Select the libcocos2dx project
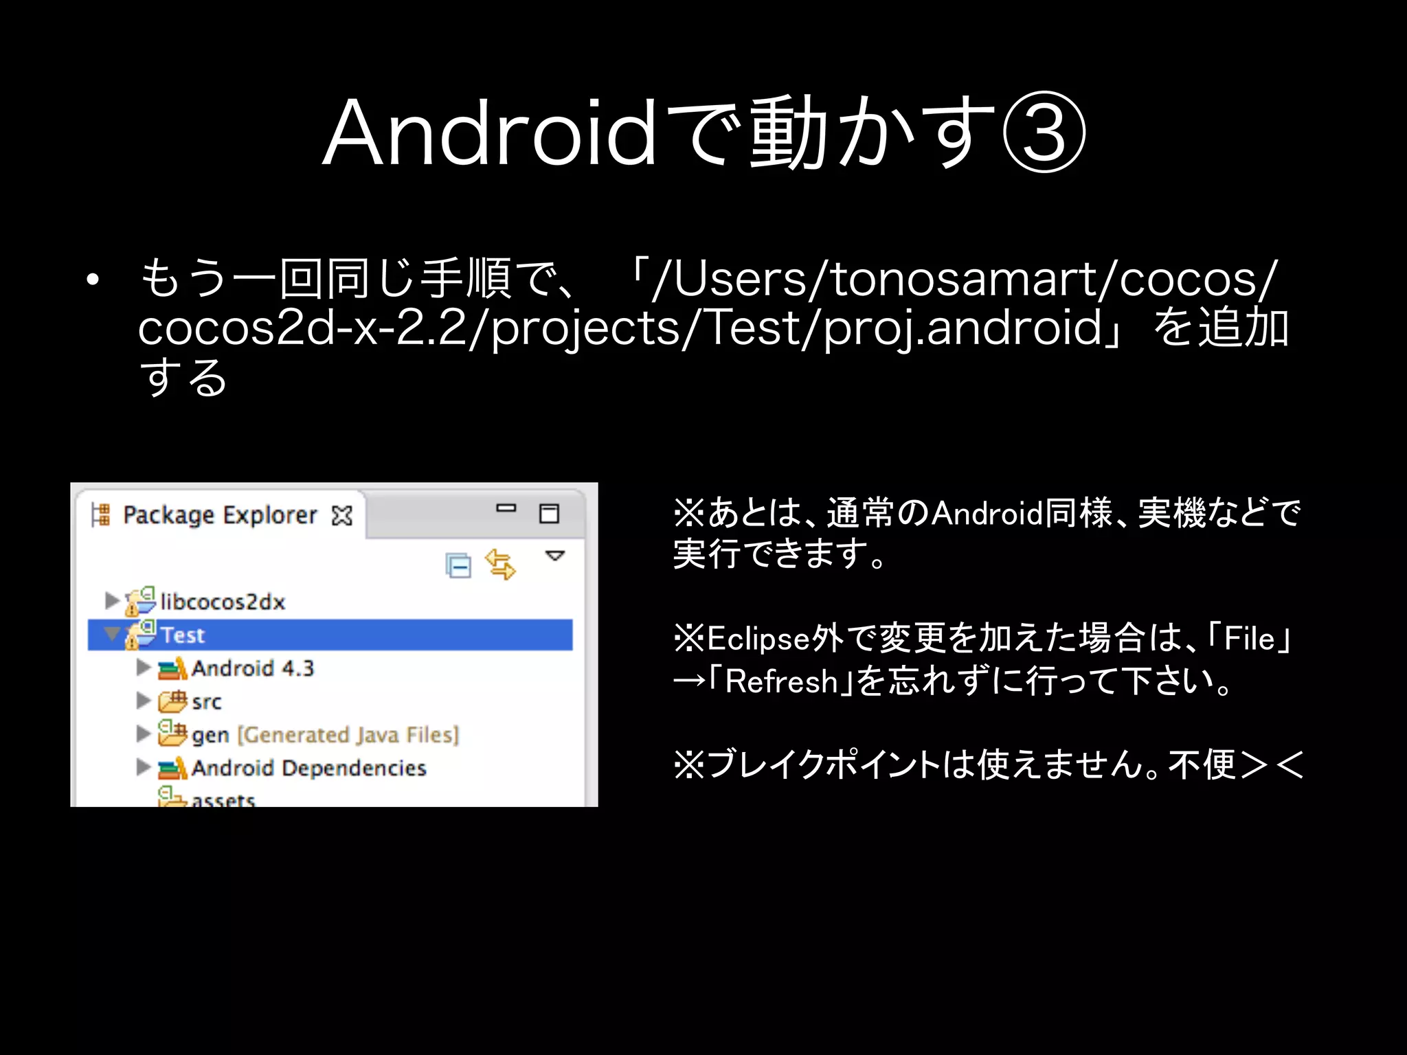1407x1055 pixels. point(222,602)
